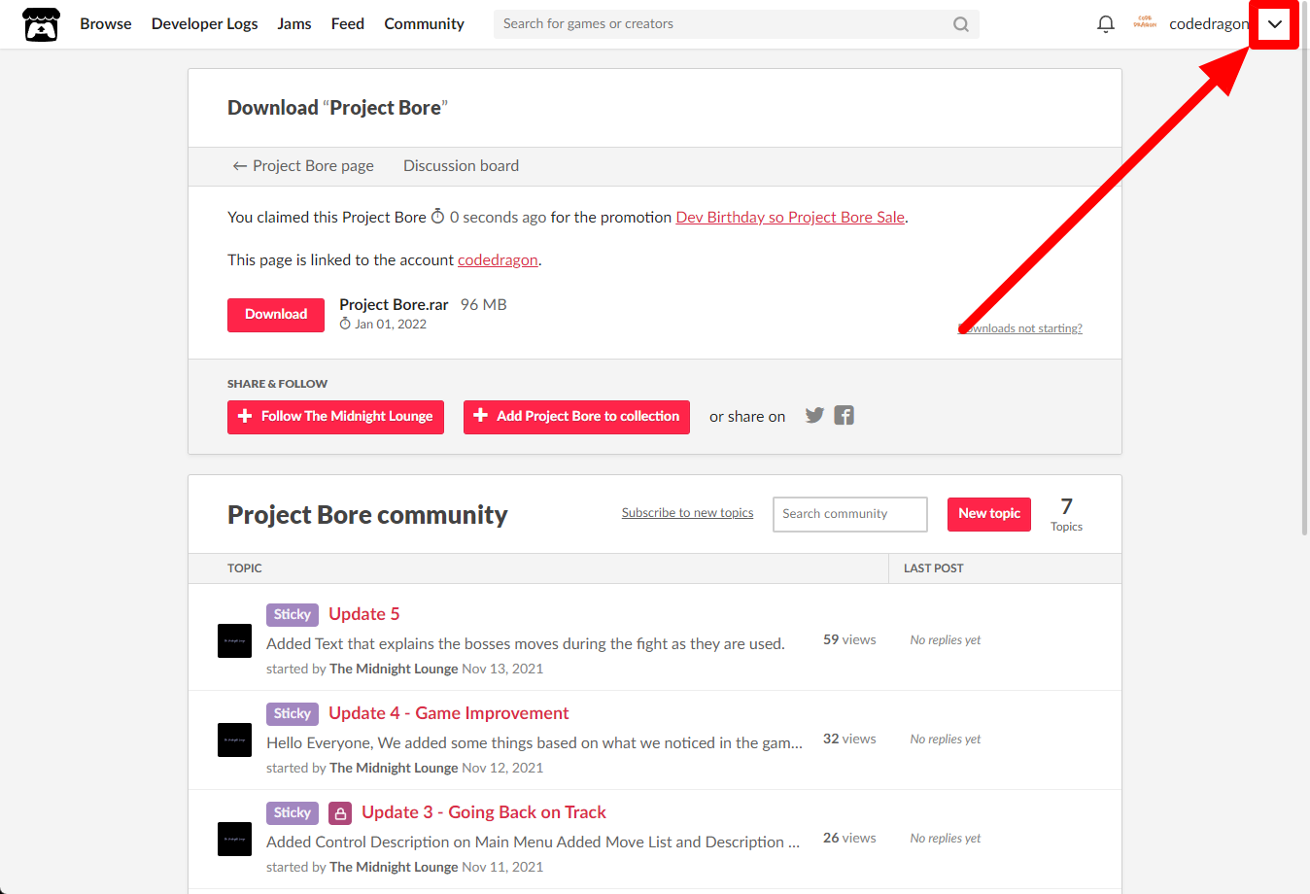Image resolution: width=1310 pixels, height=894 pixels.
Task: Click Midnight Lounge avatar beside Update 3
Action: [234, 840]
